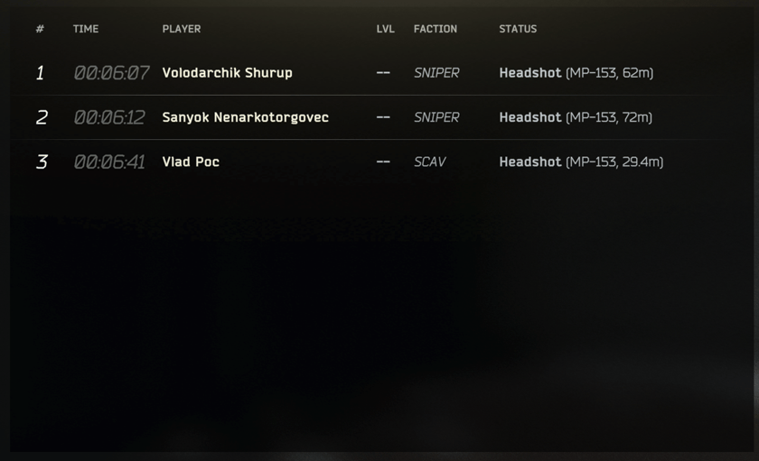The width and height of the screenshot is (759, 461).
Task: Click the LVL column header
Action: point(385,29)
